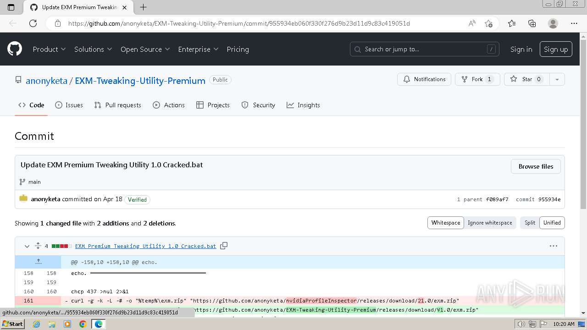The width and height of the screenshot is (587, 330).
Task: Open the main branch link
Action: [x=34, y=182]
